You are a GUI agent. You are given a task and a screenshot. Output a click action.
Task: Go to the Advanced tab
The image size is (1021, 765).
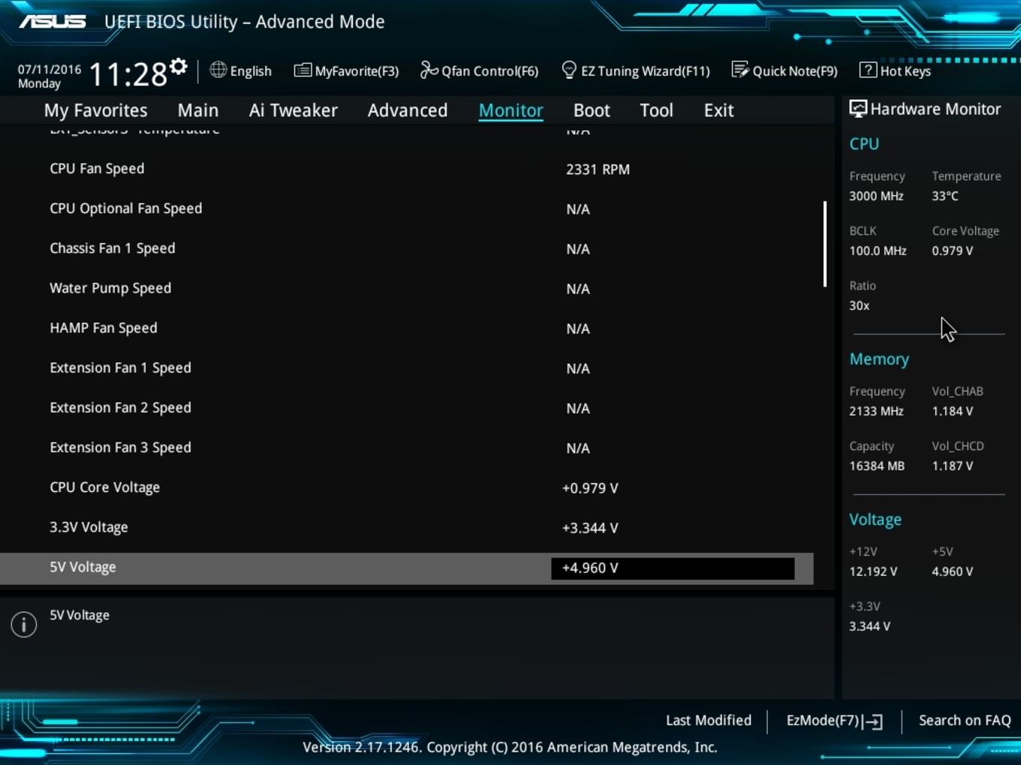pos(408,110)
